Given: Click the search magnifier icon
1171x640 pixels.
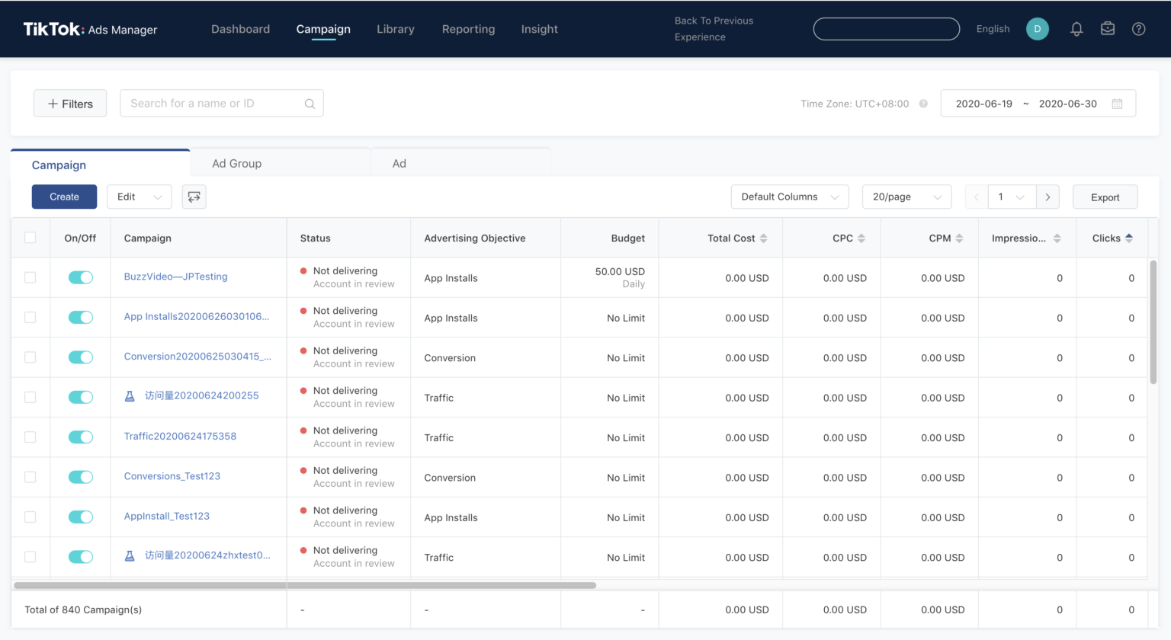Looking at the screenshot, I should coord(310,104).
